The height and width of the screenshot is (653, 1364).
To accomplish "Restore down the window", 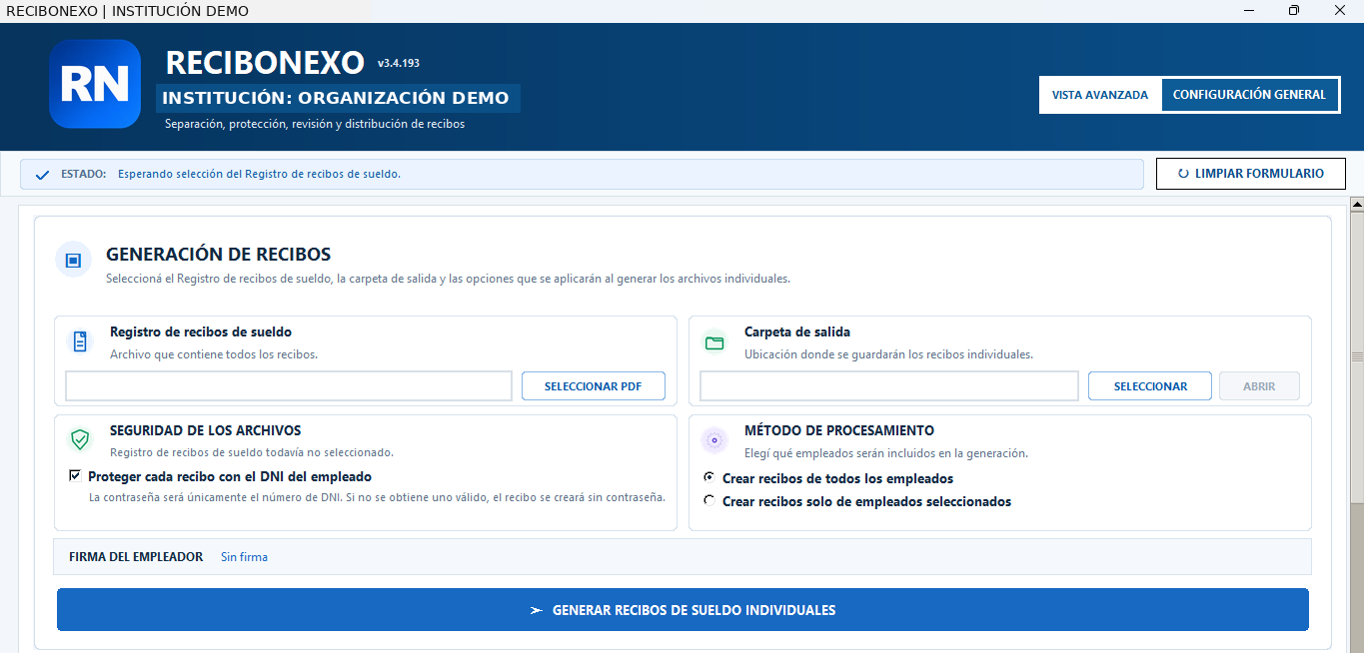I will point(1294,10).
